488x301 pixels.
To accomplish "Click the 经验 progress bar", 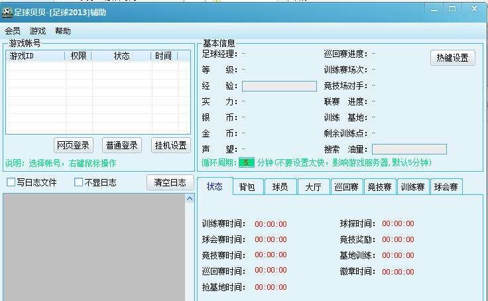I will pyautogui.click(x=279, y=86).
